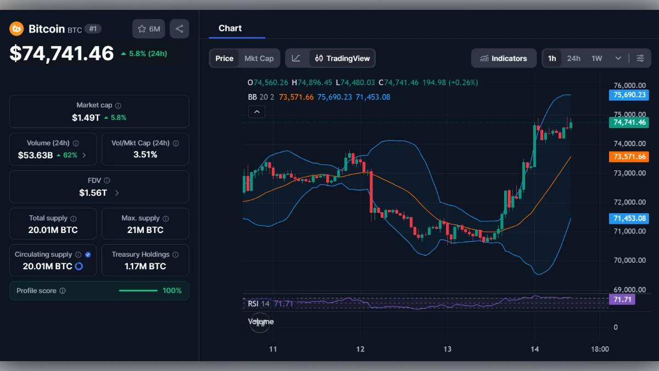Enable the 1W timeframe option
This screenshot has width=659, height=371.
pyautogui.click(x=597, y=58)
